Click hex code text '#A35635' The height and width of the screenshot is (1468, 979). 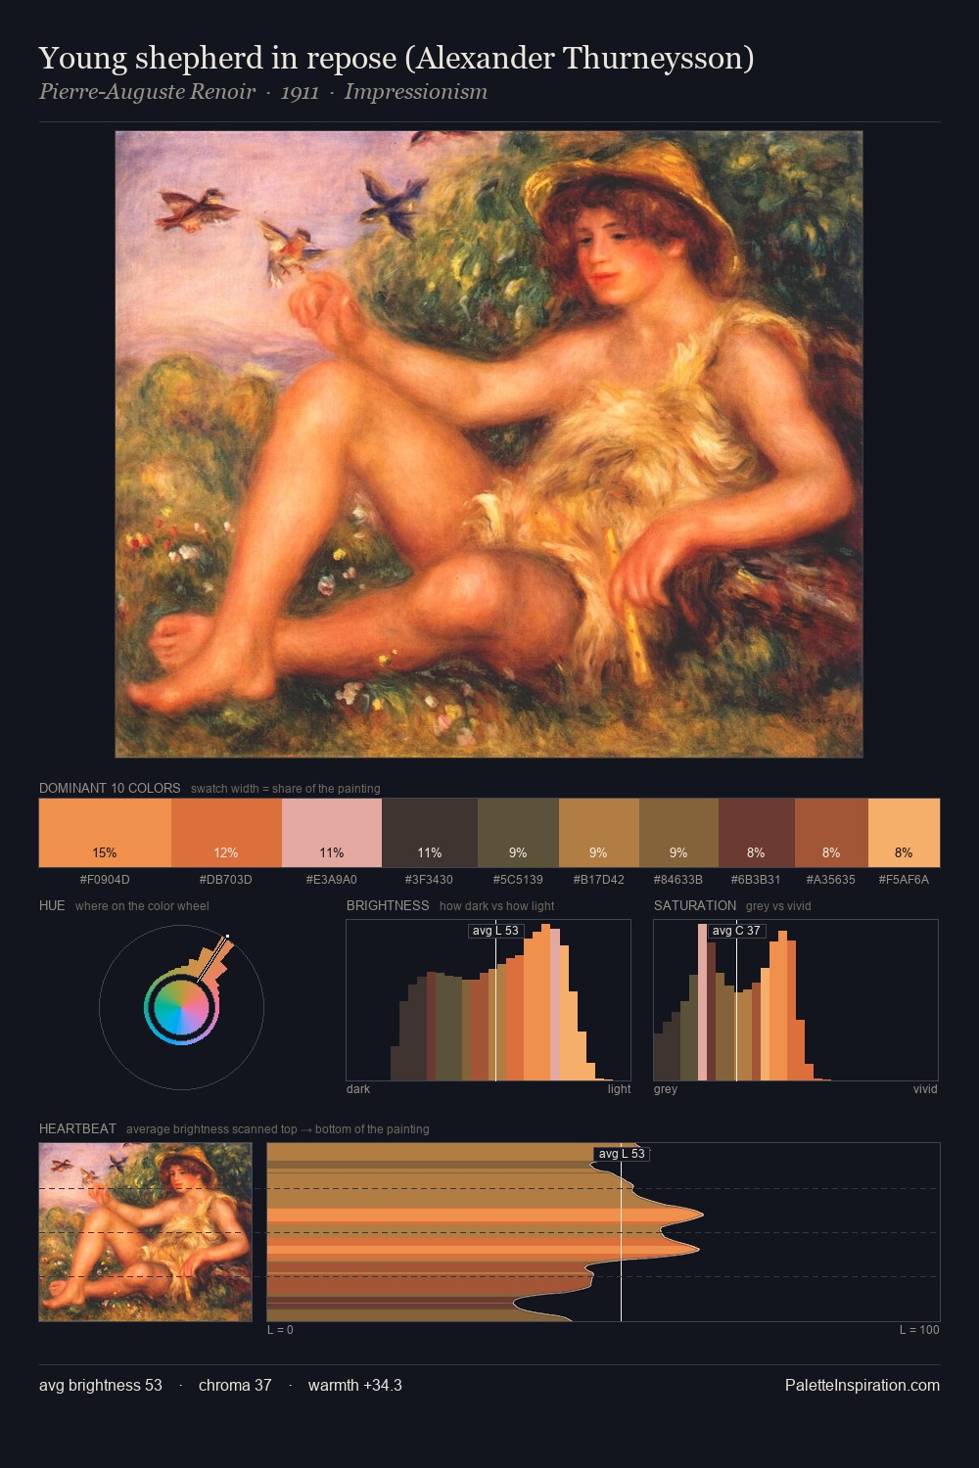[x=831, y=880]
